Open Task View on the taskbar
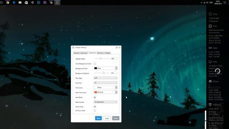This screenshot has width=229, height=129. click(x=1, y=3)
